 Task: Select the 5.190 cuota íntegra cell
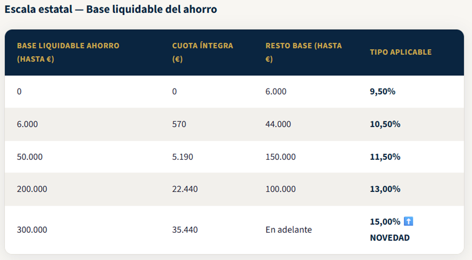point(182,157)
